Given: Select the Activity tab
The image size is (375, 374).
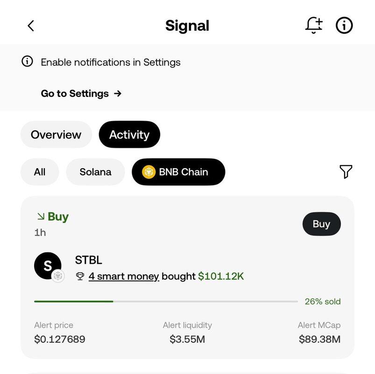Looking at the screenshot, I should (129, 134).
